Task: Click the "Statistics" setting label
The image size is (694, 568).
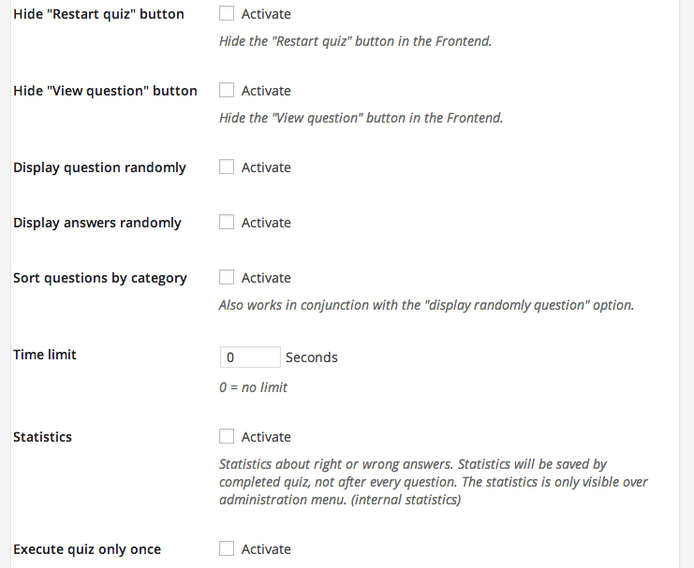Action: (x=42, y=437)
